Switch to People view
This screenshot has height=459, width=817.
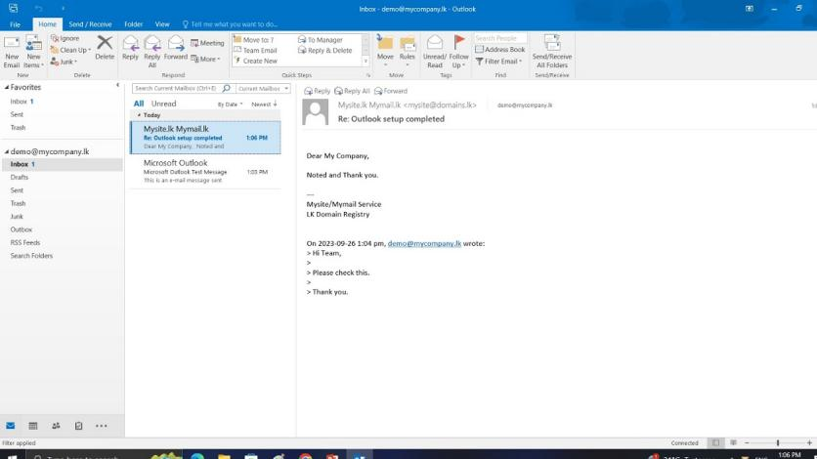pos(56,426)
